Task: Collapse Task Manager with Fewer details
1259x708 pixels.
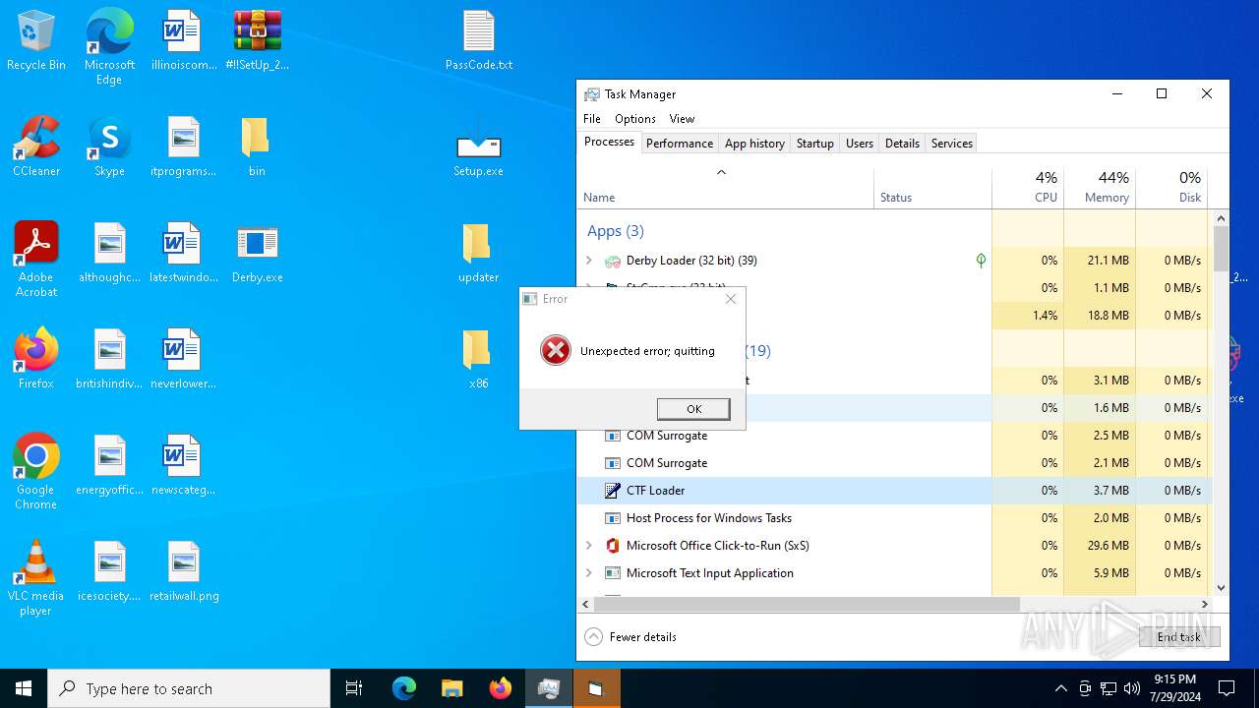Action: point(630,637)
